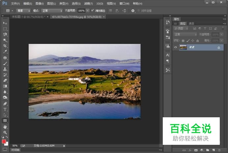Screen dimensions: 228x153
Task: Switch to the 通道 panel tab
Action: [191, 24]
